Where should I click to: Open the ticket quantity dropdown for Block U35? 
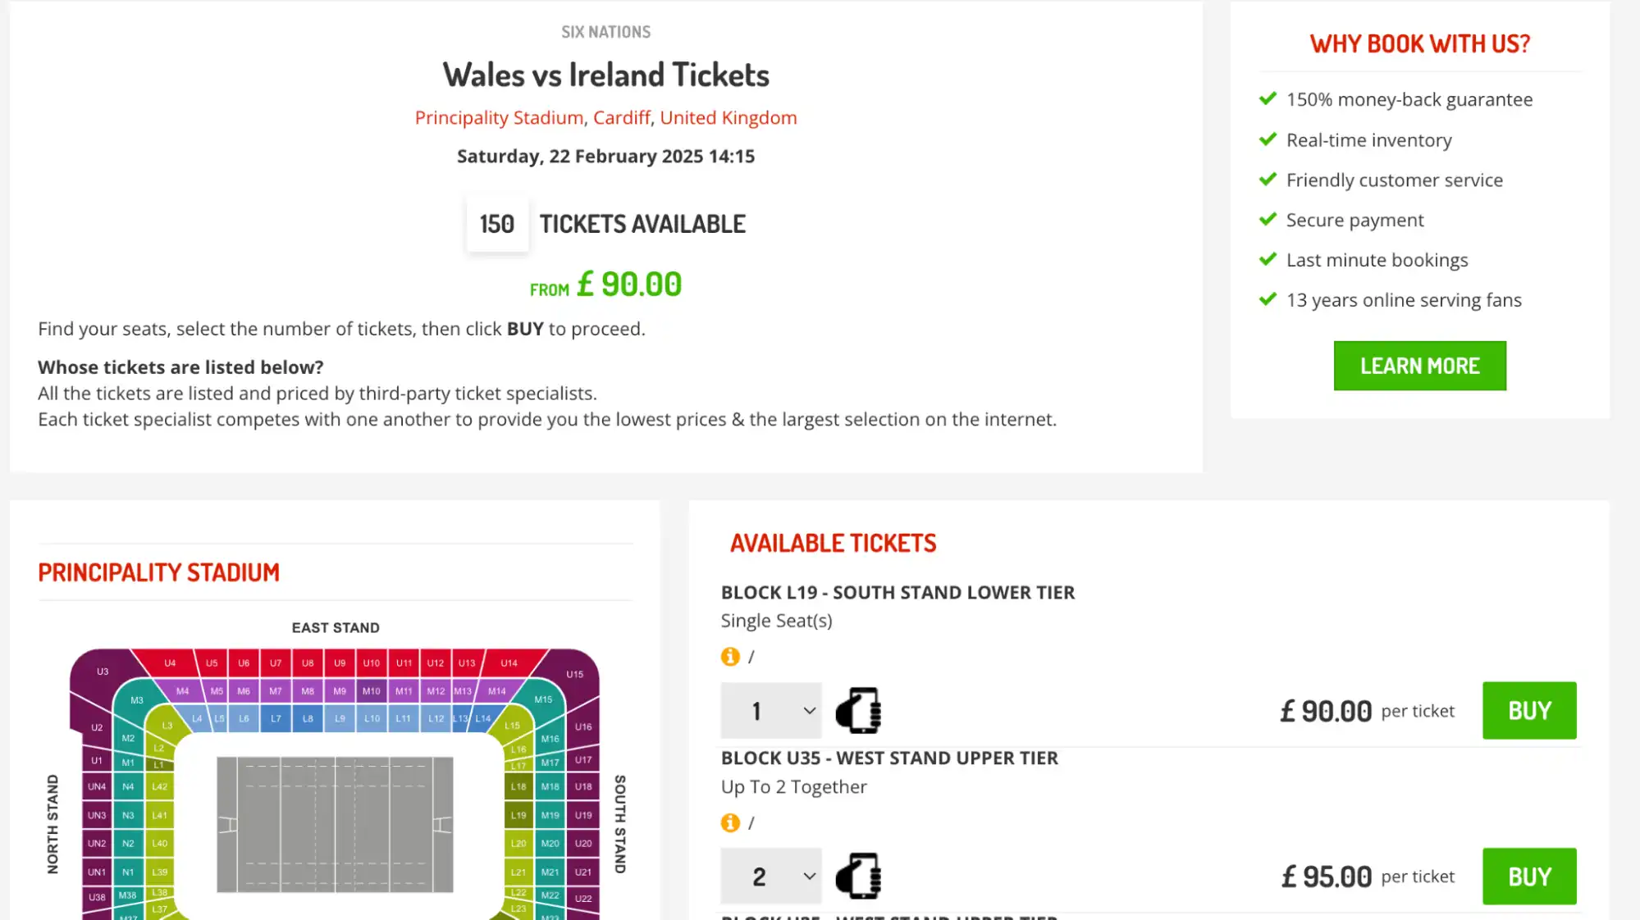pos(770,876)
